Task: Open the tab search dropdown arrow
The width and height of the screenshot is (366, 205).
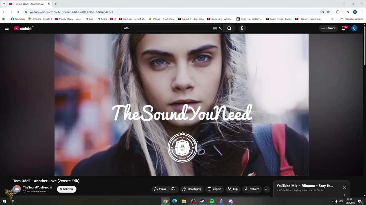Action: tap(4, 4)
